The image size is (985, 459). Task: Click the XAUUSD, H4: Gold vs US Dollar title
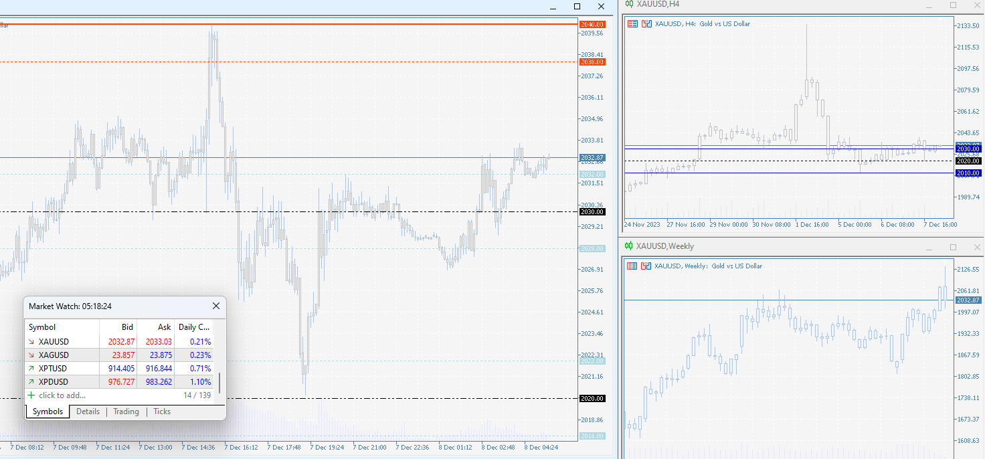(703, 23)
